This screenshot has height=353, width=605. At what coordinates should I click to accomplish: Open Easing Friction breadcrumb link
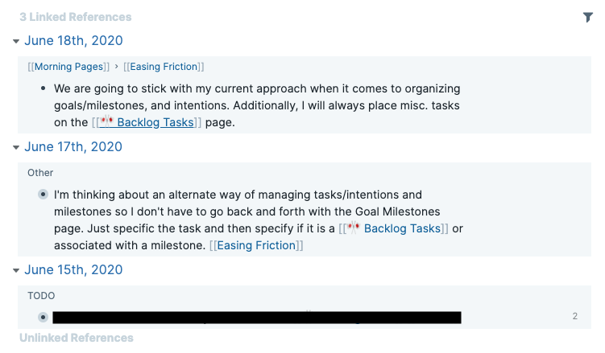[164, 67]
